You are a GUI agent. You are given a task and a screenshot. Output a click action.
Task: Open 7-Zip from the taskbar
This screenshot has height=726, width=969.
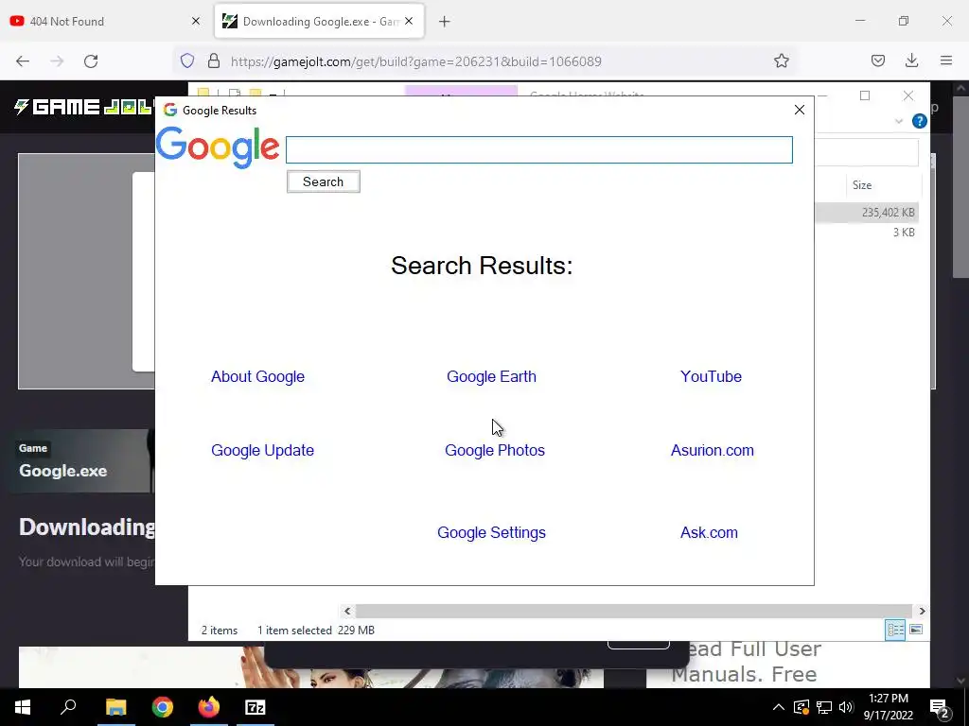click(x=255, y=707)
